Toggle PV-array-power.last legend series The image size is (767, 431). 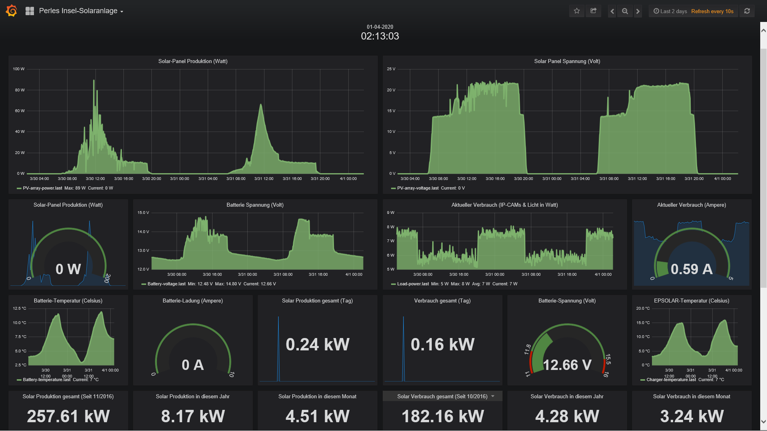click(42, 188)
